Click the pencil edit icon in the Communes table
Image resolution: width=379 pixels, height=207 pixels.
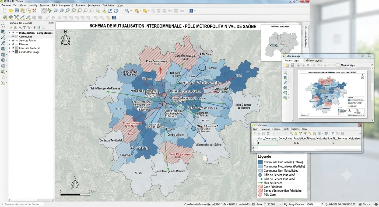point(254,133)
